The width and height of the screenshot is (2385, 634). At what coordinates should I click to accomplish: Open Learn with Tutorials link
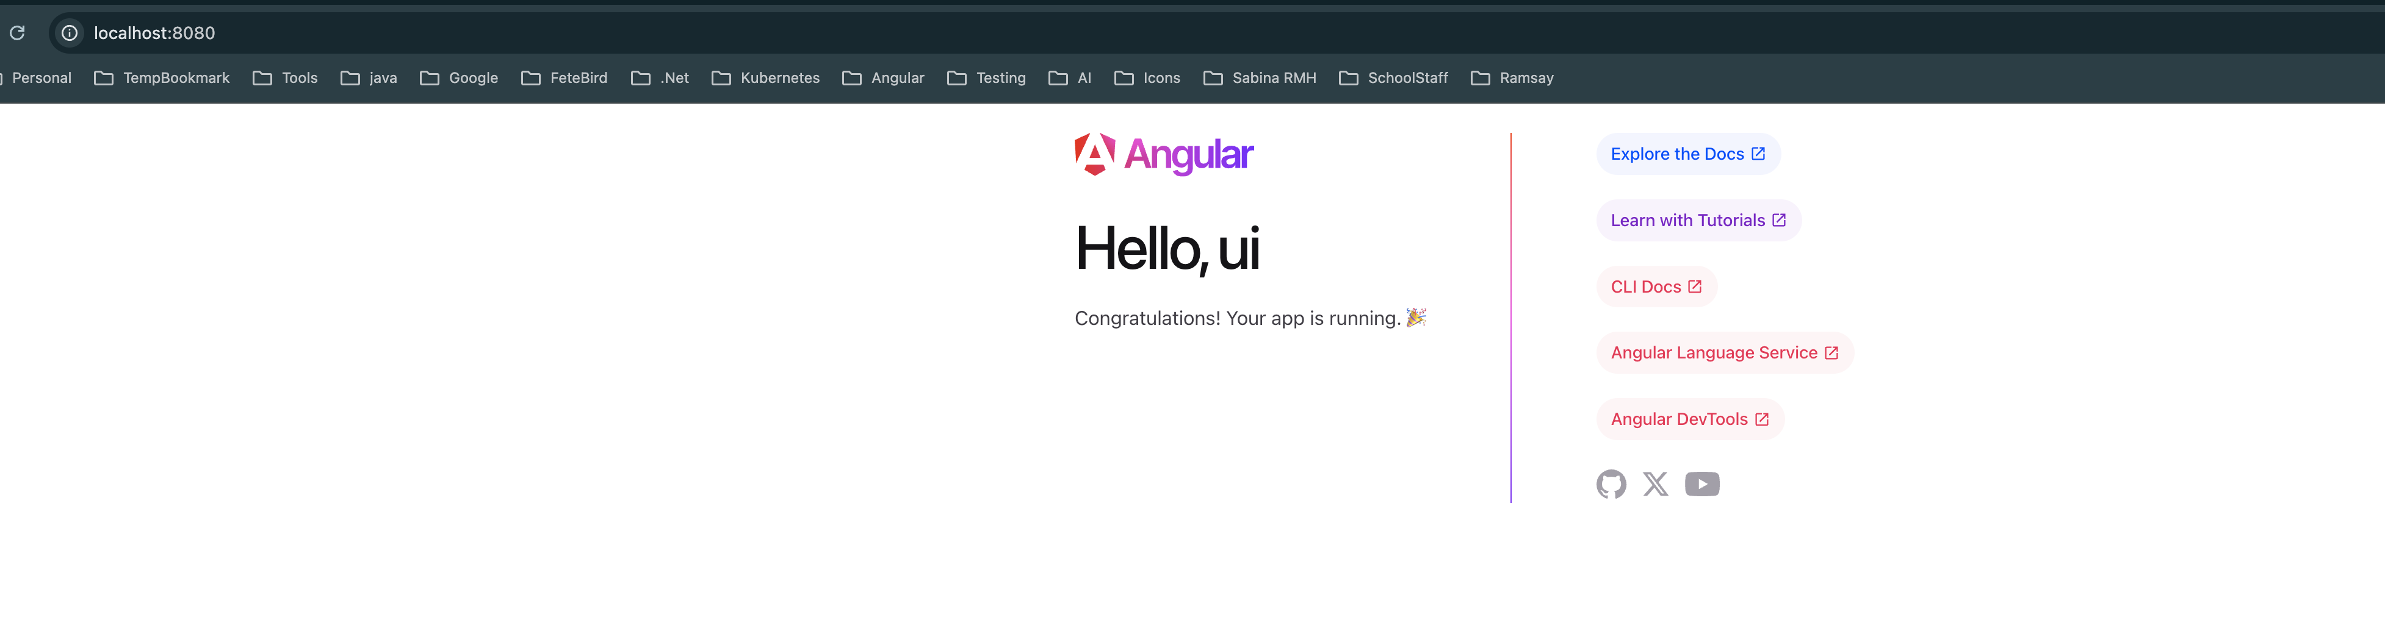click(x=1698, y=221)
